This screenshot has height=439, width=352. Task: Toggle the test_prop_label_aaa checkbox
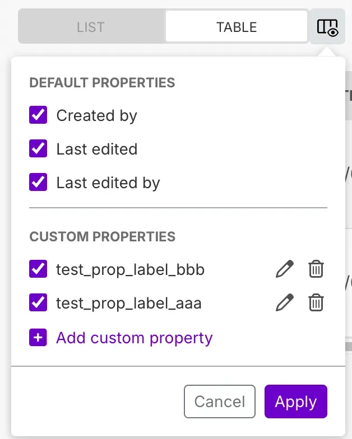pyautogui.click(x=38, y=303)
